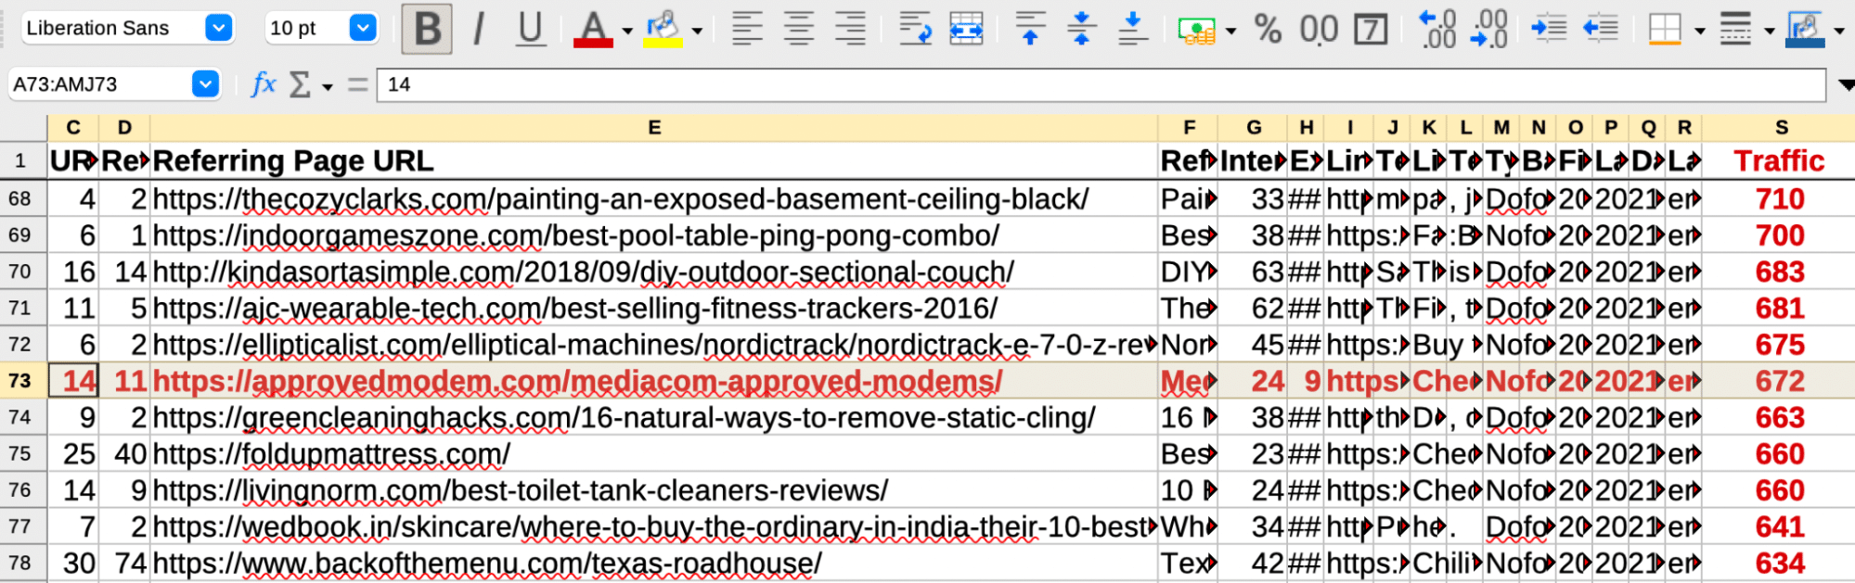Viewport: 1855px width, 583px height.
Task: Click formula input line containing 14
Action: pos(1101,84)
